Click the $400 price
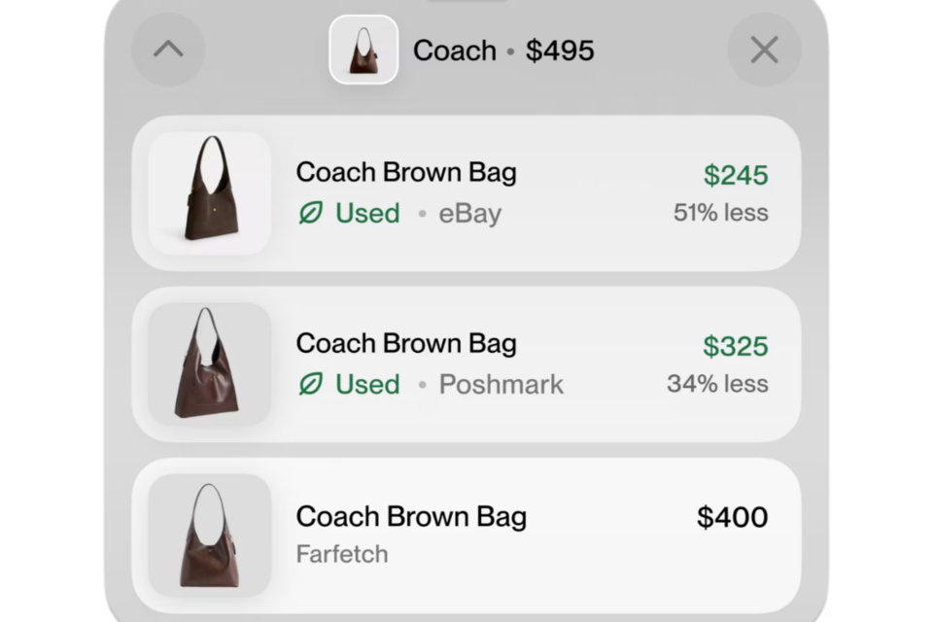Screen dimensions: 933x622 pyautogui.click(x=732, y=517)
